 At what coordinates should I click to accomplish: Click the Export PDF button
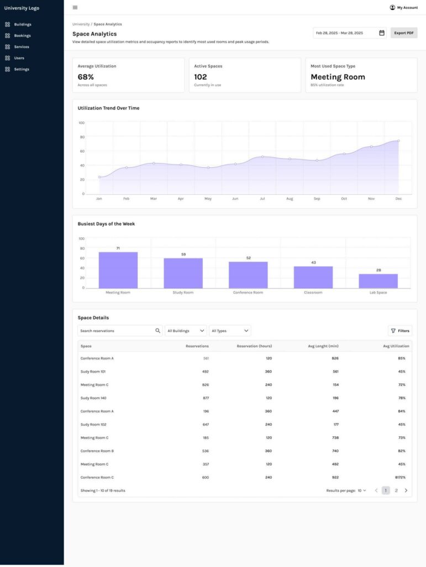point(404,33)
